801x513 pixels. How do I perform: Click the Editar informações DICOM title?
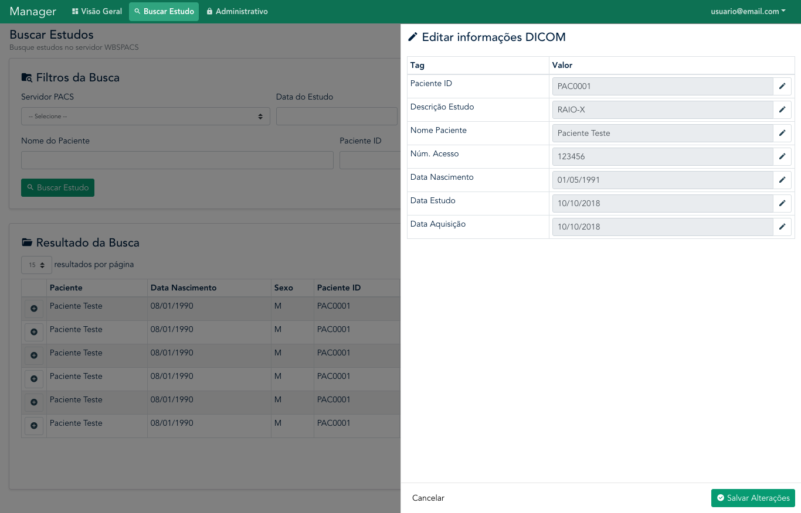(x=487, y=37)
